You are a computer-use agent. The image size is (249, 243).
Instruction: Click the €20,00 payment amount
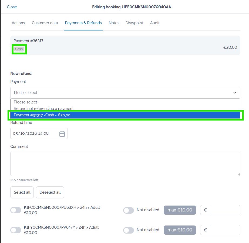pos(230,47)
